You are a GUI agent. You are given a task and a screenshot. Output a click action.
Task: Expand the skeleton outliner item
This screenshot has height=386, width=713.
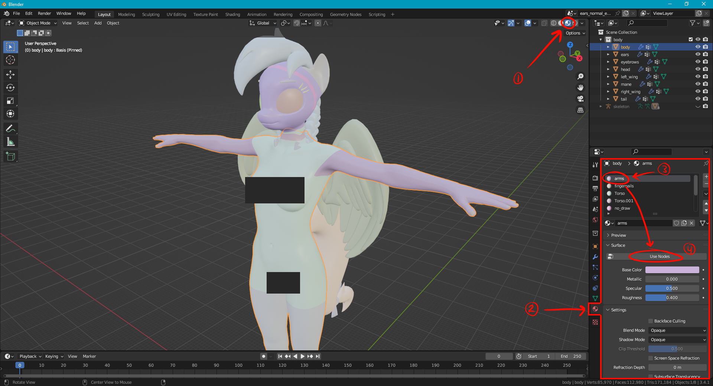[601, 107]
